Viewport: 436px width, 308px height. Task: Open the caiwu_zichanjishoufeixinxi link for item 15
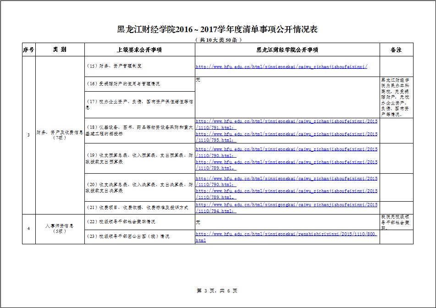pos(281,66)
